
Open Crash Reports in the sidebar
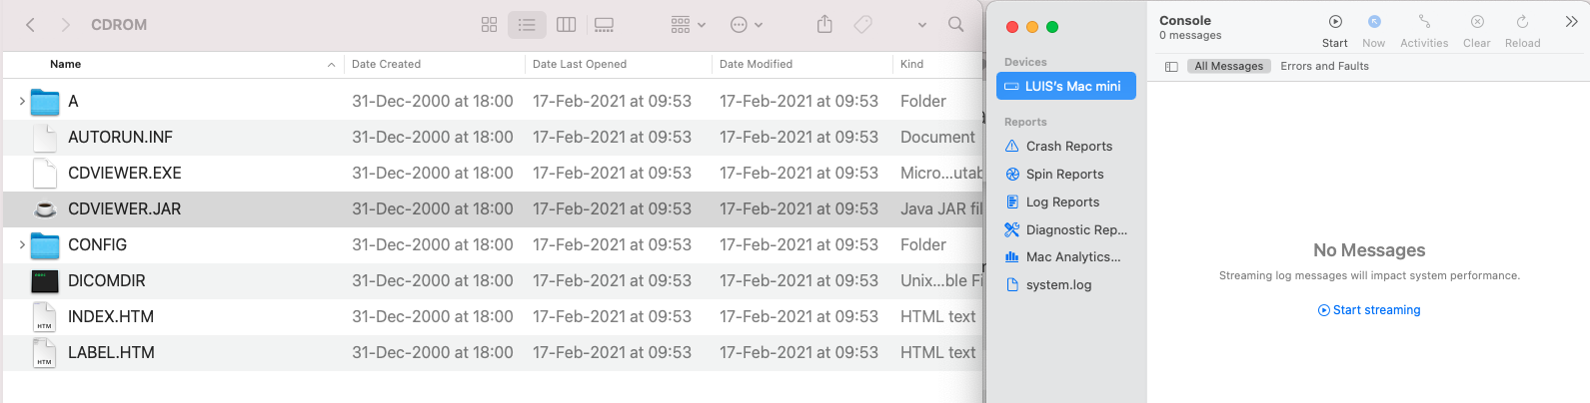(1068, 146)
